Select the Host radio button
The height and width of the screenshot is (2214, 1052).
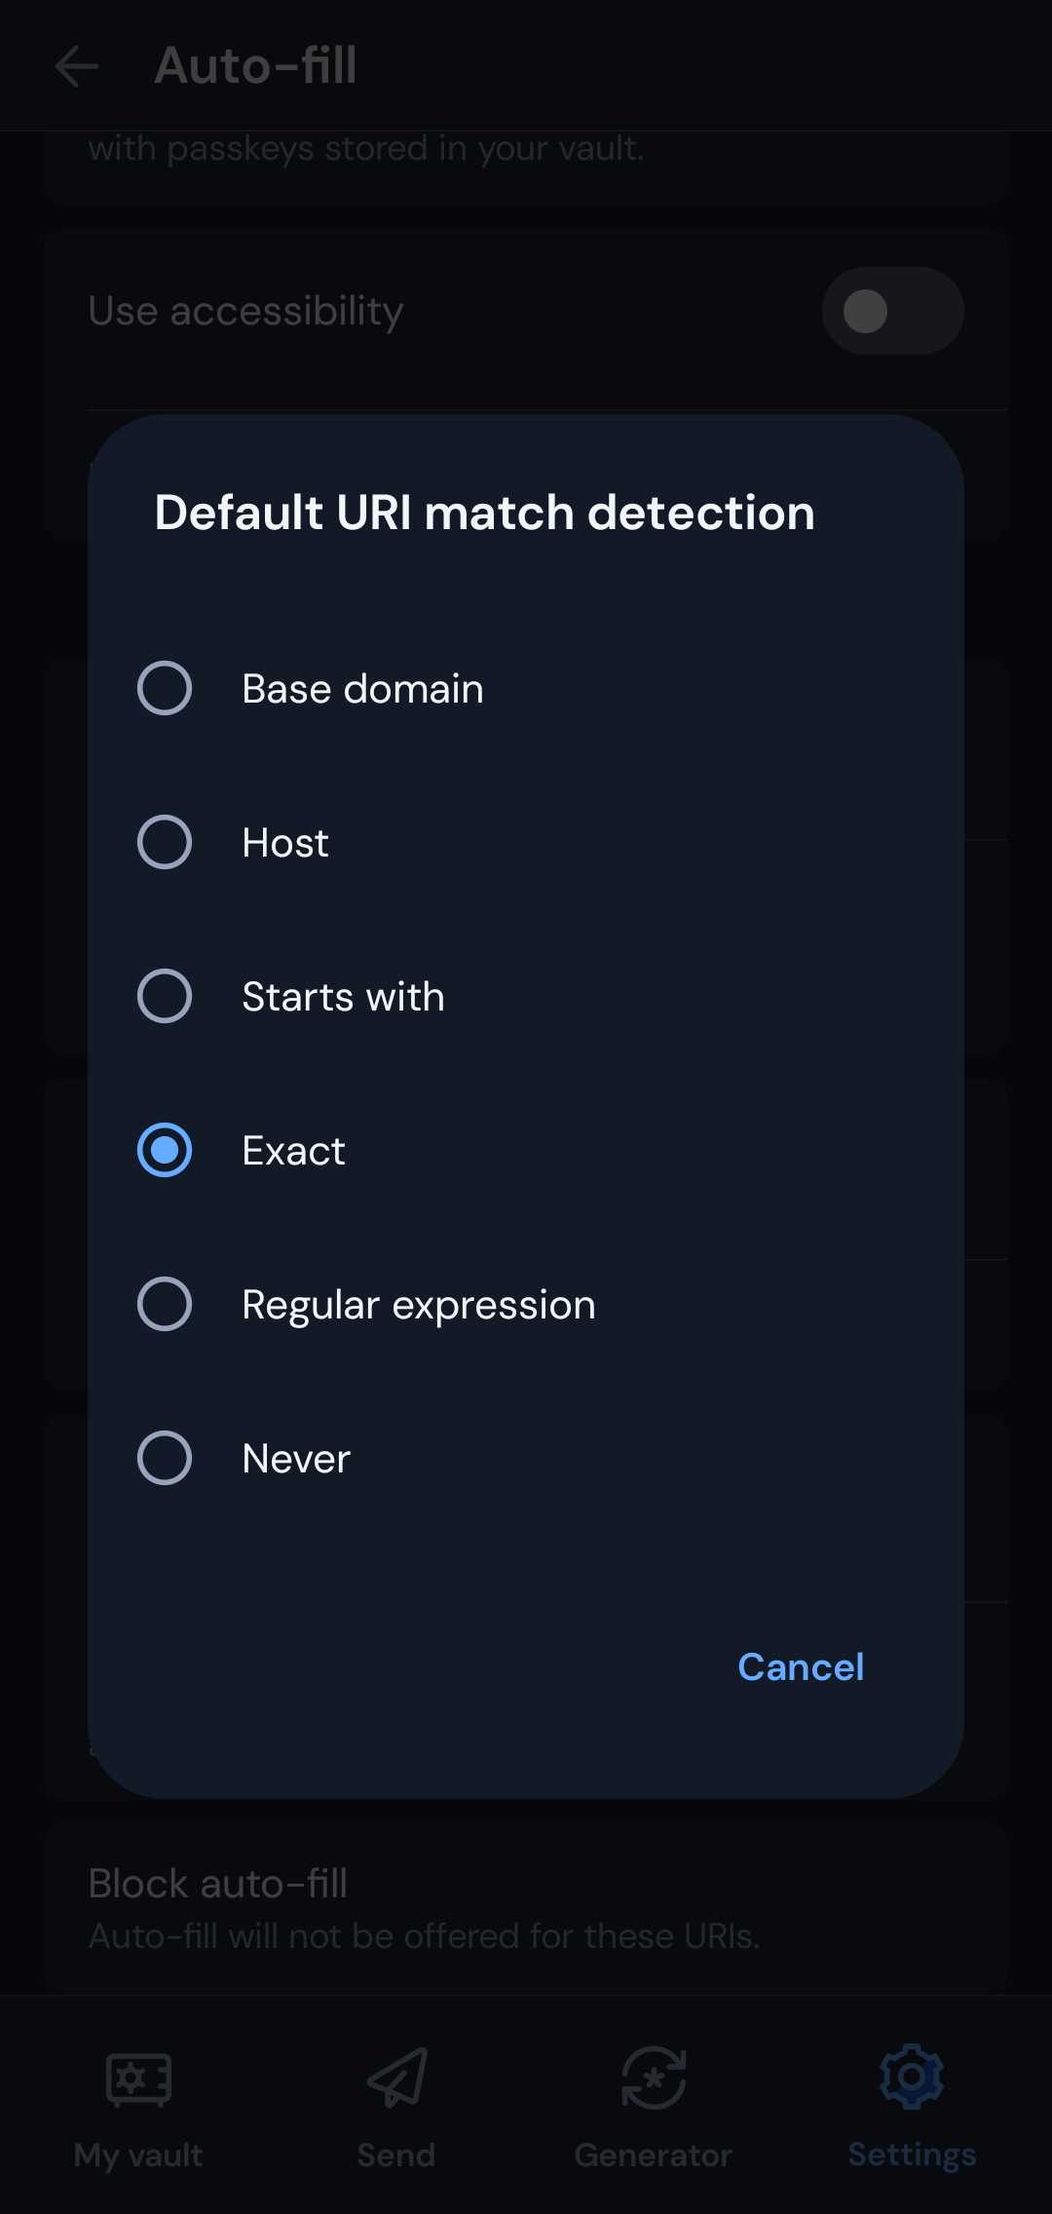tap(165, 842)
